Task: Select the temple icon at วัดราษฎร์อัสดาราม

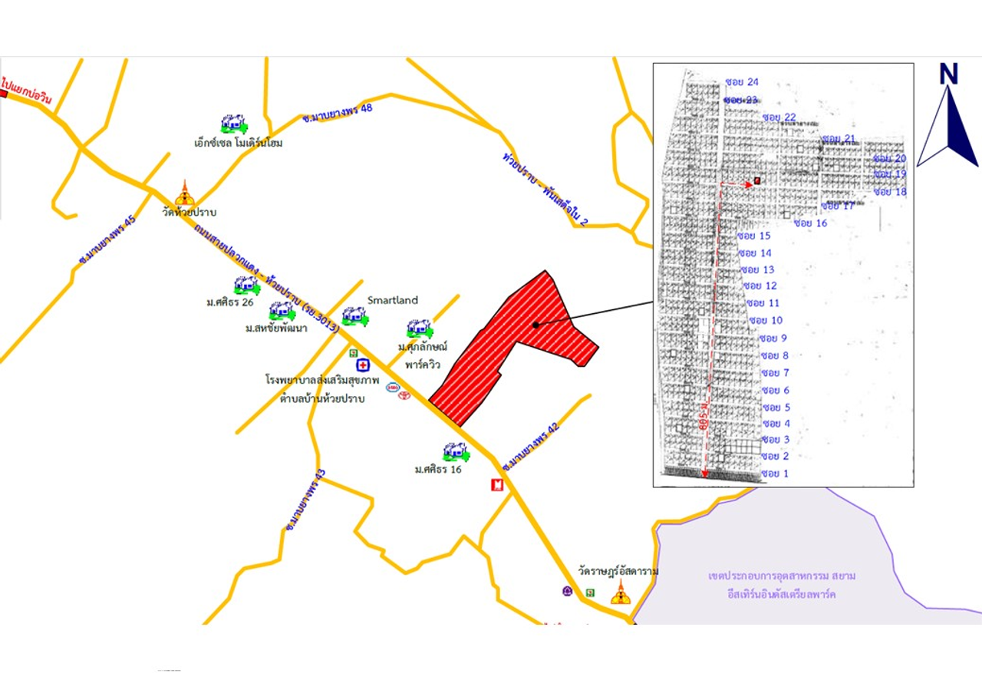Action: (620, 592)
